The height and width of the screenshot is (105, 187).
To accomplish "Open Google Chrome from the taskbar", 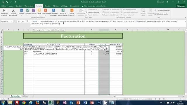I will [x=24, y=103].
